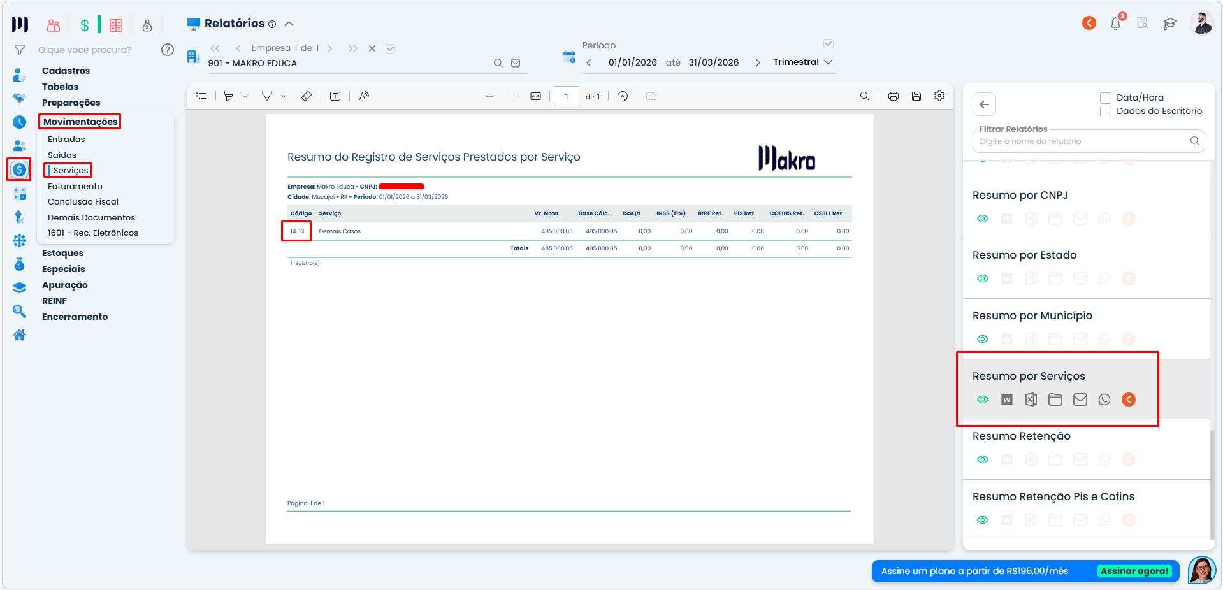Click the orange back arrow in header
Screen dimensions: 1223x590
coord(1089,24)
